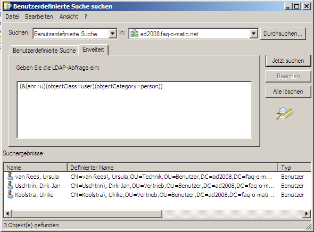
Task: Switch to the Benutzerdefinierte Suche tab
Action: (44, 51)
